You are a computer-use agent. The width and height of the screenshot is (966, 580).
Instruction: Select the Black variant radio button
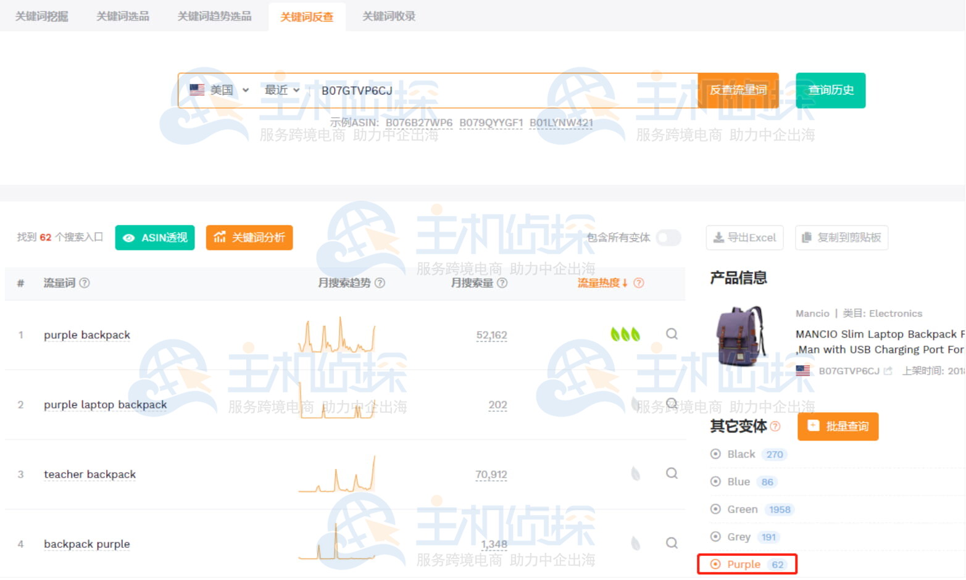pyautogui.click(x=715, y=454)
